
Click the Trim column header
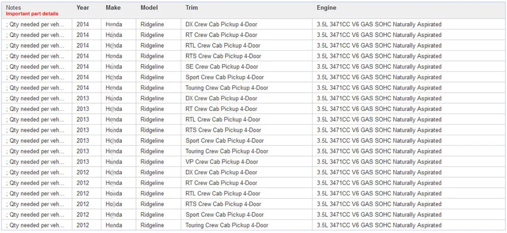(192, 8)
